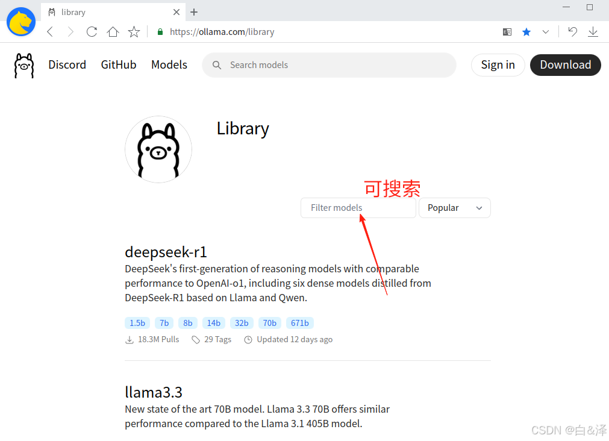The image size is (609, 441).
Task: Select the 8b size tag
Action: pos(188,323)
